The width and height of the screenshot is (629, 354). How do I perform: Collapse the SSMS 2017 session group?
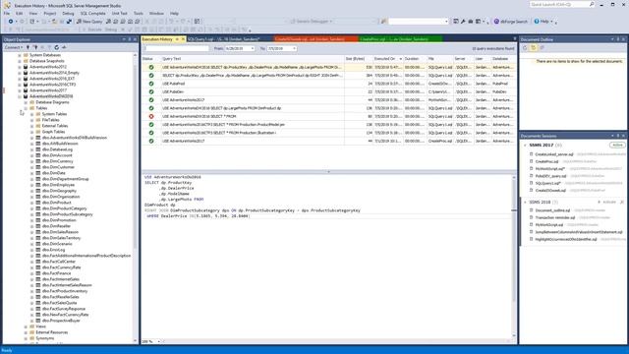(x=525, y=145)
